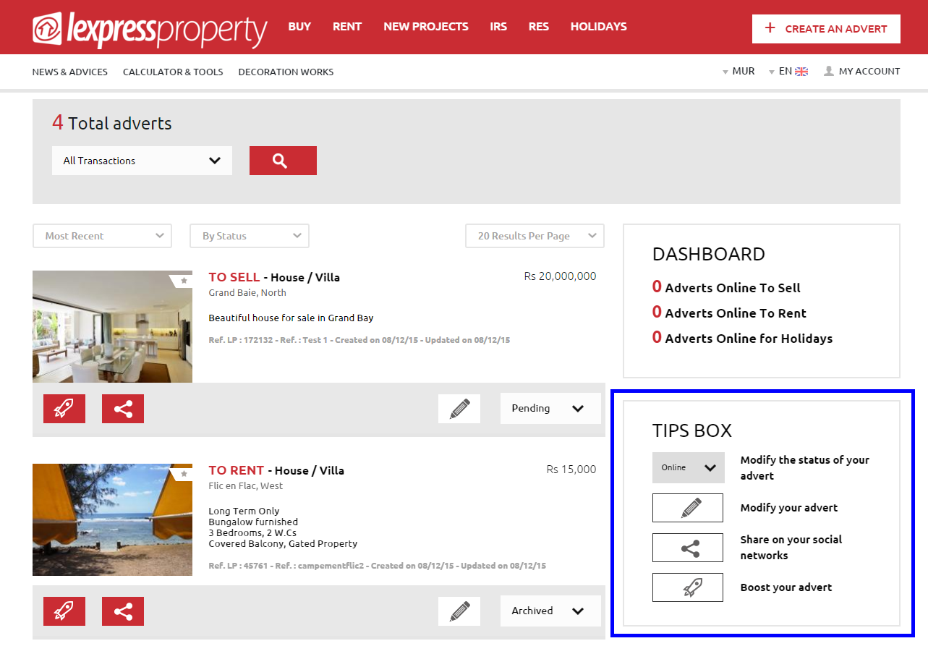Open Decoration Works link
The height and width of the screenshot is (654, 928).
click(x=286, y=72)
